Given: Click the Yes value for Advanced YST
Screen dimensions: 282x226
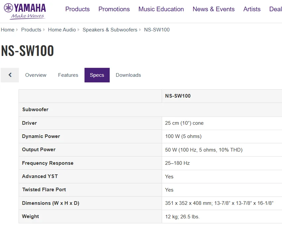Looking at the screenshot, I should [169, 177].
